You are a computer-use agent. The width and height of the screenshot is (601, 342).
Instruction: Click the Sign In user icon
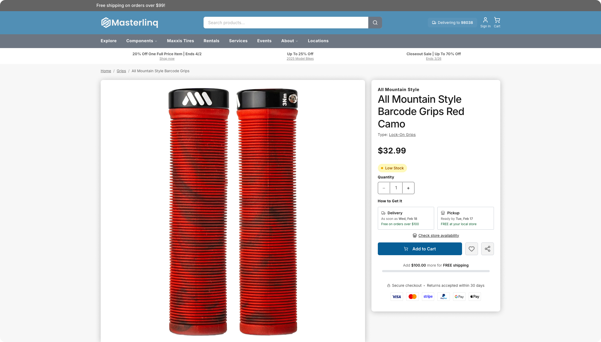click(485, 22)
